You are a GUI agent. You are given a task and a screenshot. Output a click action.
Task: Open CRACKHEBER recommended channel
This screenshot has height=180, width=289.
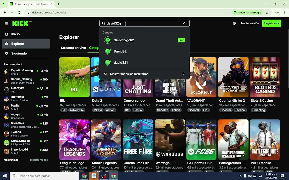(x=26, y=143)
